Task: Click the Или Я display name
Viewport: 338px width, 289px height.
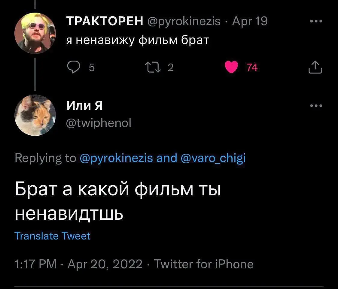Action: click(84, 106)
